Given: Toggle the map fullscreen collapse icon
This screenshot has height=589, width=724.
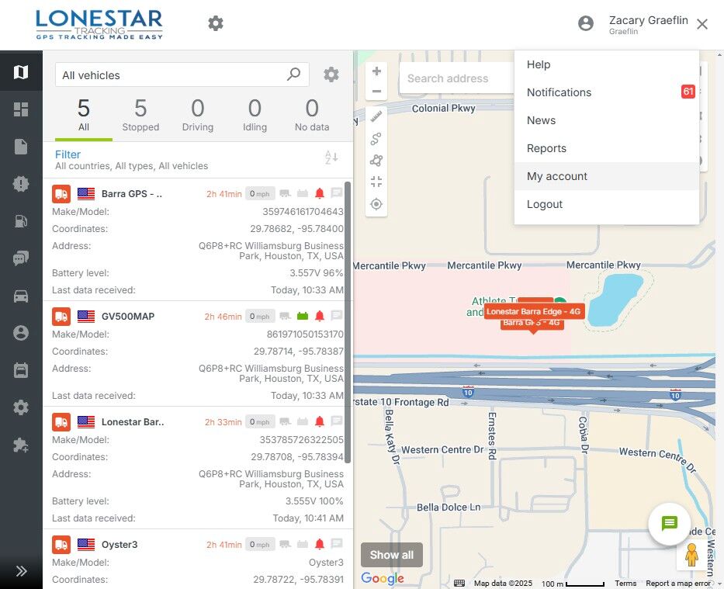Looking at the screenshot, I should click(x=376, y=182).
